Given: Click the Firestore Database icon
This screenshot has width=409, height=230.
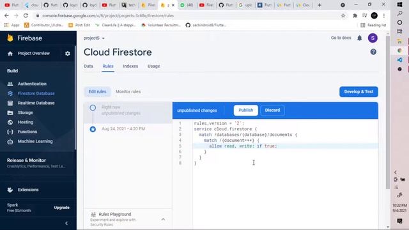Looking at the screenshot, I should (x=10, y=93).
